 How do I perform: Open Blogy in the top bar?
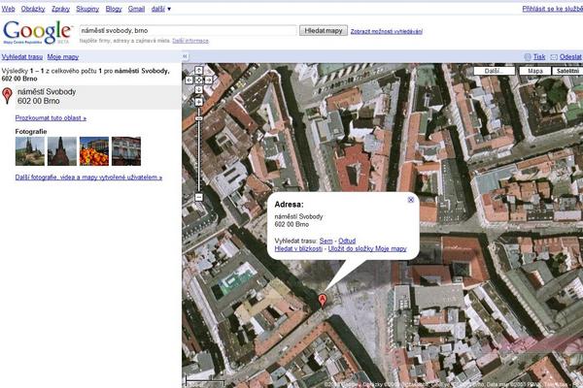pyautogui.click(x=114, y=9)
